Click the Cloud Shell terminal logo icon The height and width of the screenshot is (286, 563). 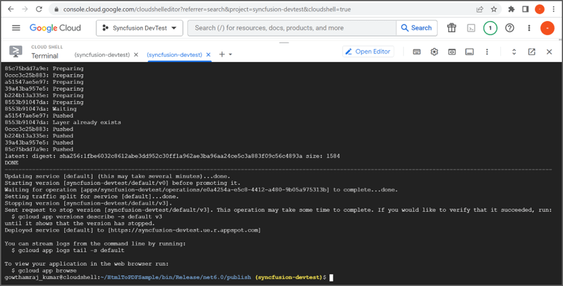coord(16,52)
